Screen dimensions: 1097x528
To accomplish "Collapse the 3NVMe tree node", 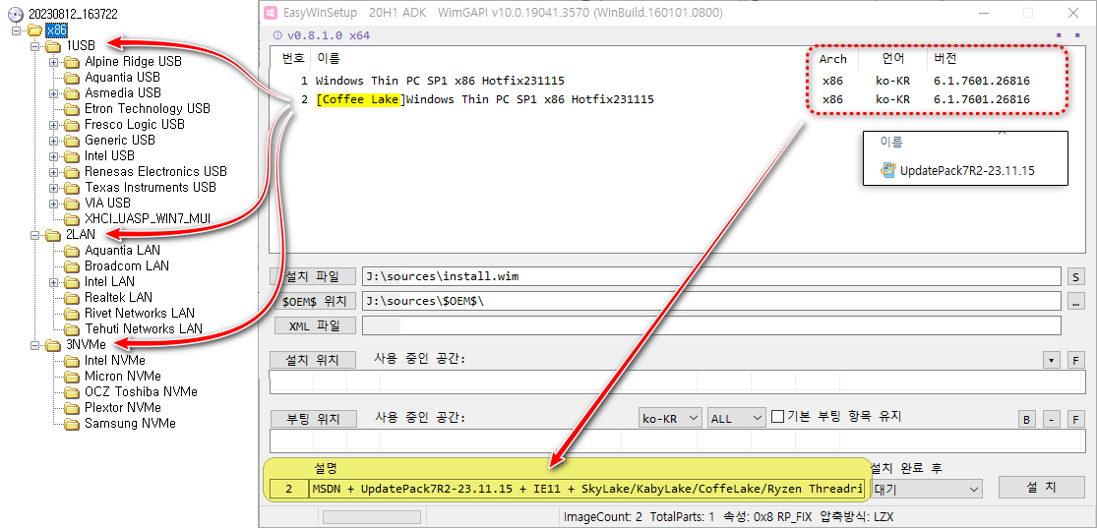I will [35, 345].
